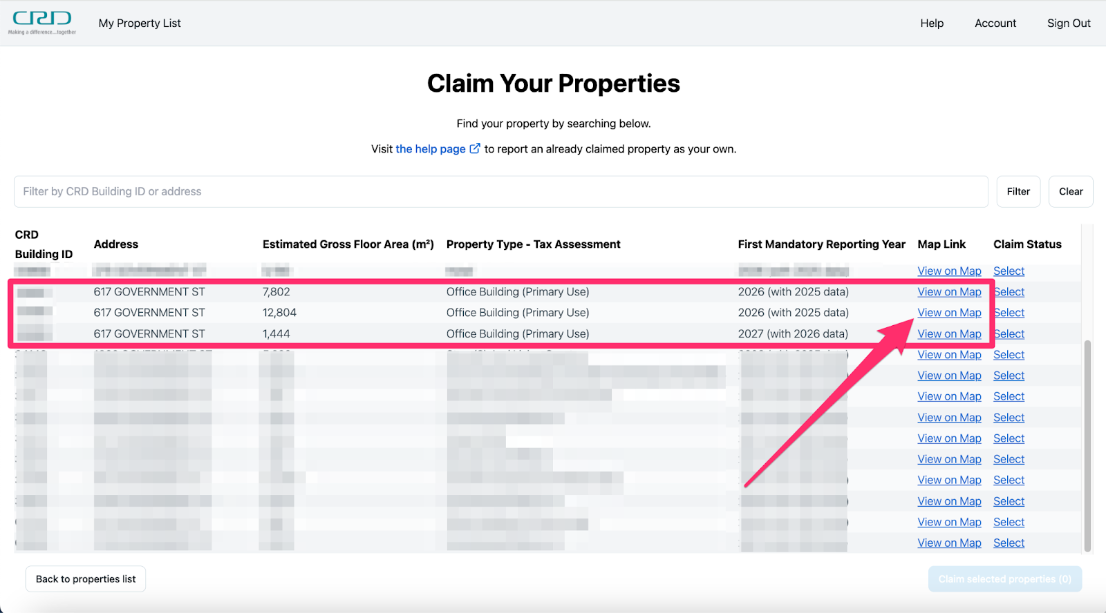Sign Out of the portal
Viewport: 1106px width, 613px height.
point(1068,23)
